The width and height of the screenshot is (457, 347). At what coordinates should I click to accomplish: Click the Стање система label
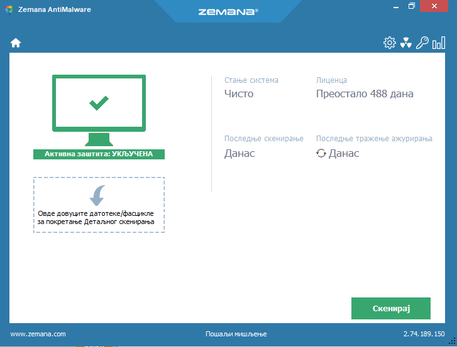[251, 80]
